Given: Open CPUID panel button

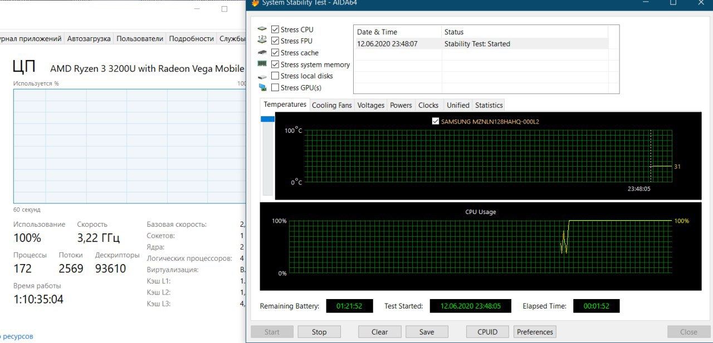Looking at the screenshot, I should pyautogui.click(x=487, y=332).
